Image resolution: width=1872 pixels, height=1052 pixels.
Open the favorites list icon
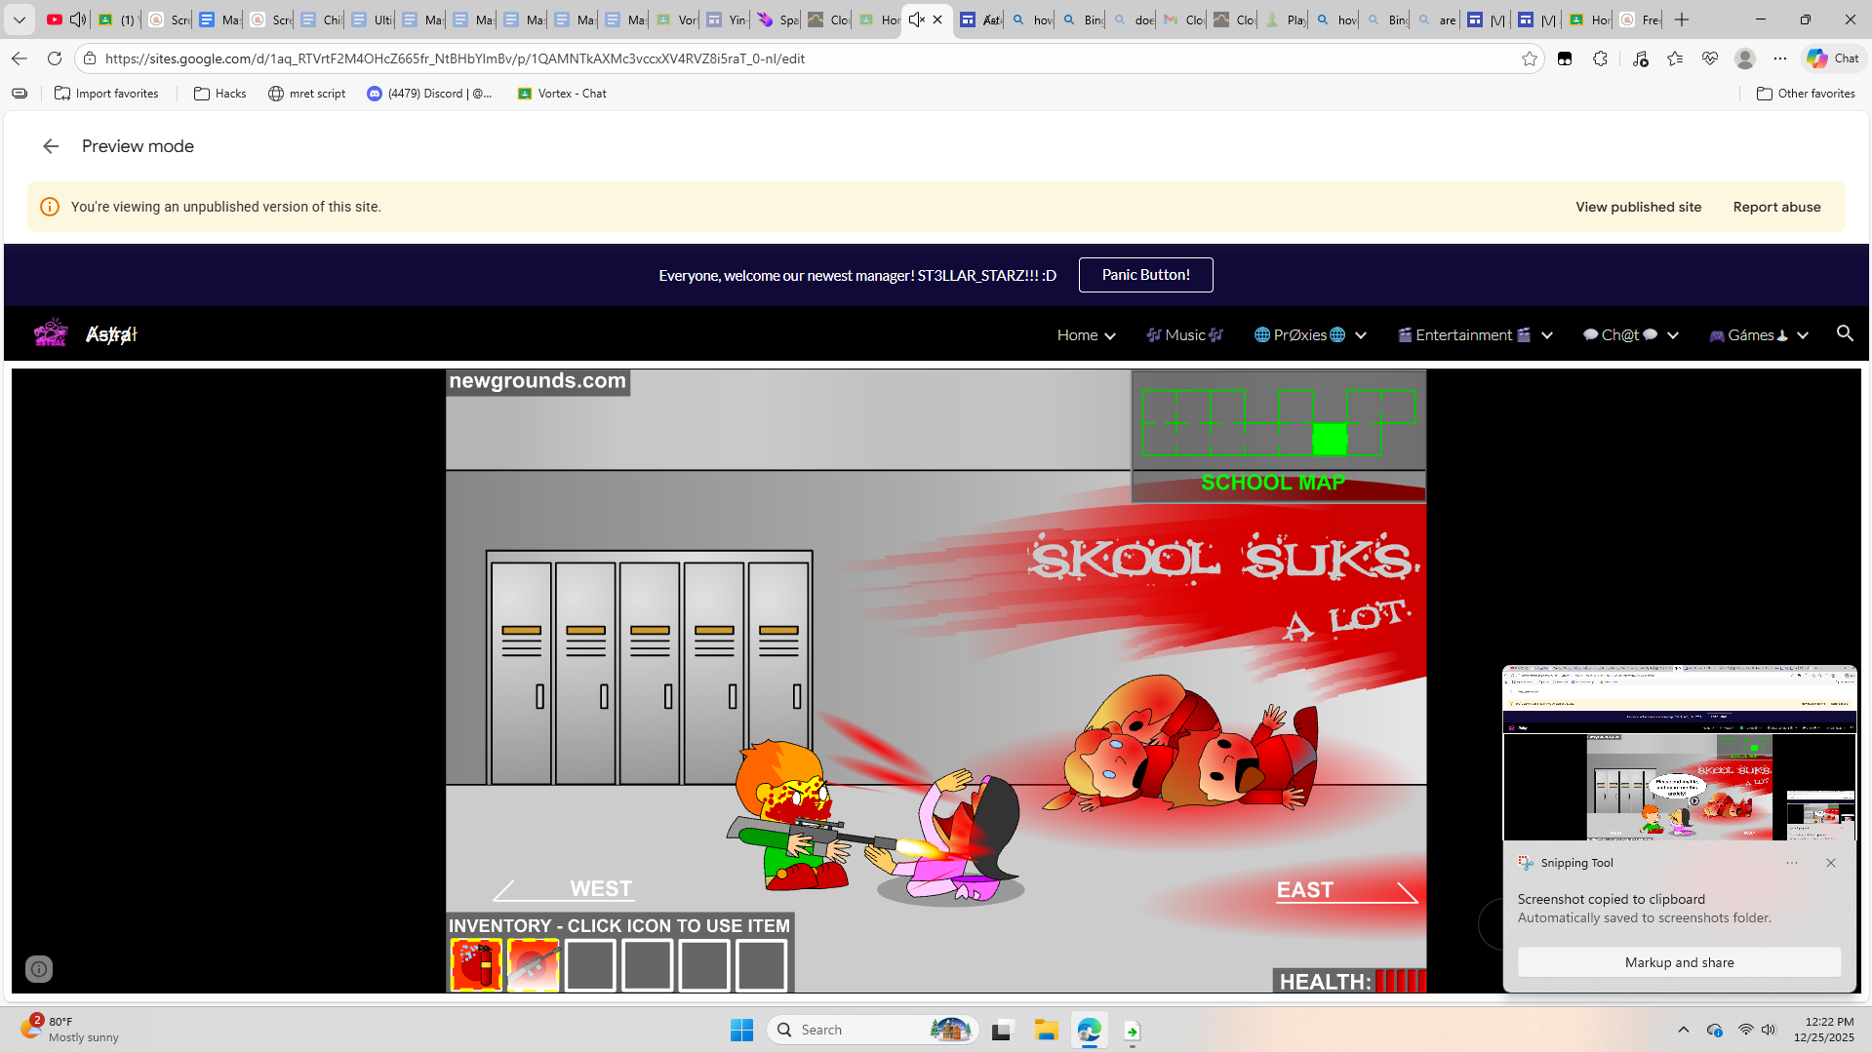tap(1675, 58)
